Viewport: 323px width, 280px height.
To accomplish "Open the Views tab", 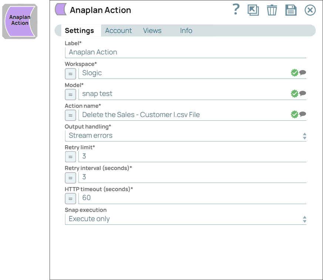I will coord(152,31).
